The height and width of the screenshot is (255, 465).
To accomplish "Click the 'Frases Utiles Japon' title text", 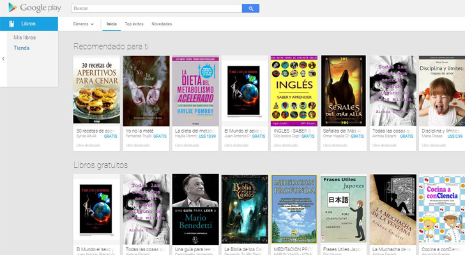I will point(344,250).
